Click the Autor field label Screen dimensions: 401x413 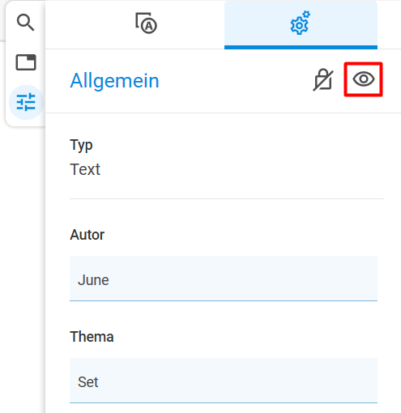[87, 235]
